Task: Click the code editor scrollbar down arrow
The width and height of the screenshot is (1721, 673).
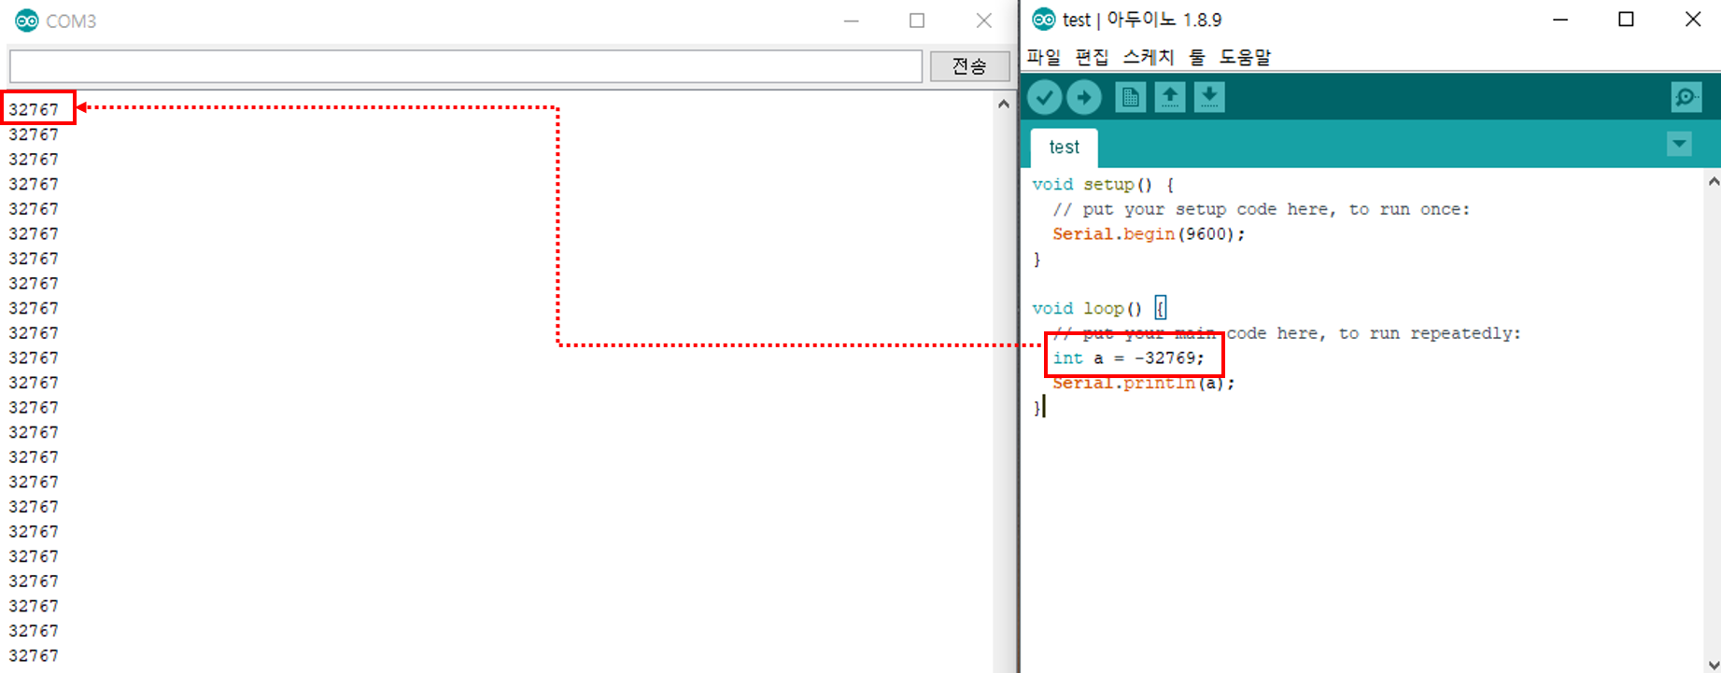Action: (x=1713, y=664)
